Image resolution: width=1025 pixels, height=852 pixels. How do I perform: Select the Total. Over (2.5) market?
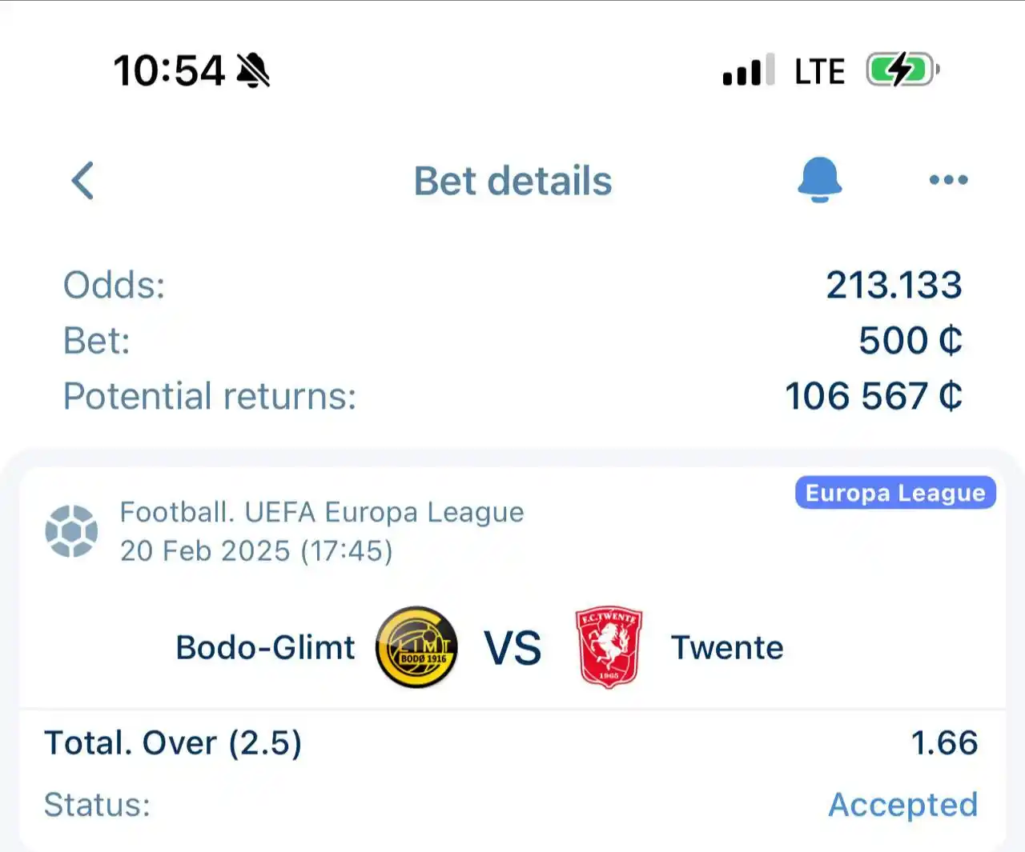point(173,743)
